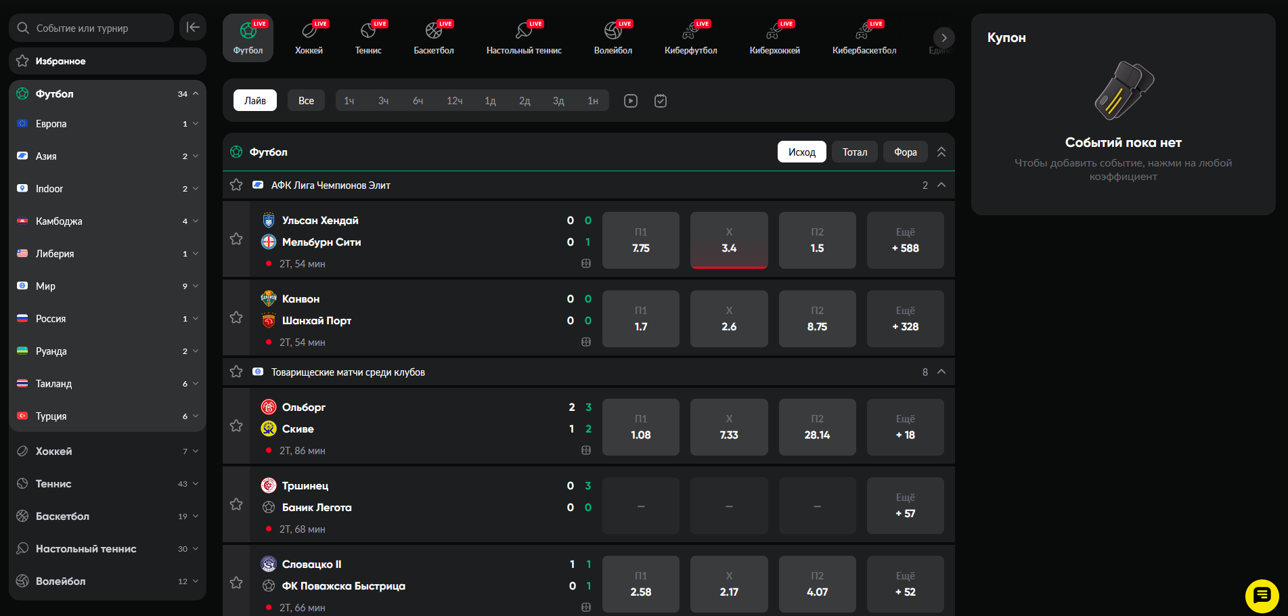The height and width of the screenshot is (616, 1288).
Task: Open the chat support bubble
Action: coord(1261,596)
